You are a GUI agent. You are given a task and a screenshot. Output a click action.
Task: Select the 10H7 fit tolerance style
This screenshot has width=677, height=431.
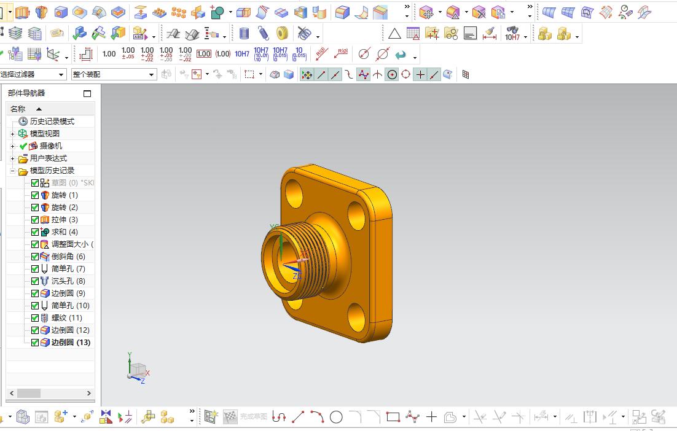[x=242, y=54]
